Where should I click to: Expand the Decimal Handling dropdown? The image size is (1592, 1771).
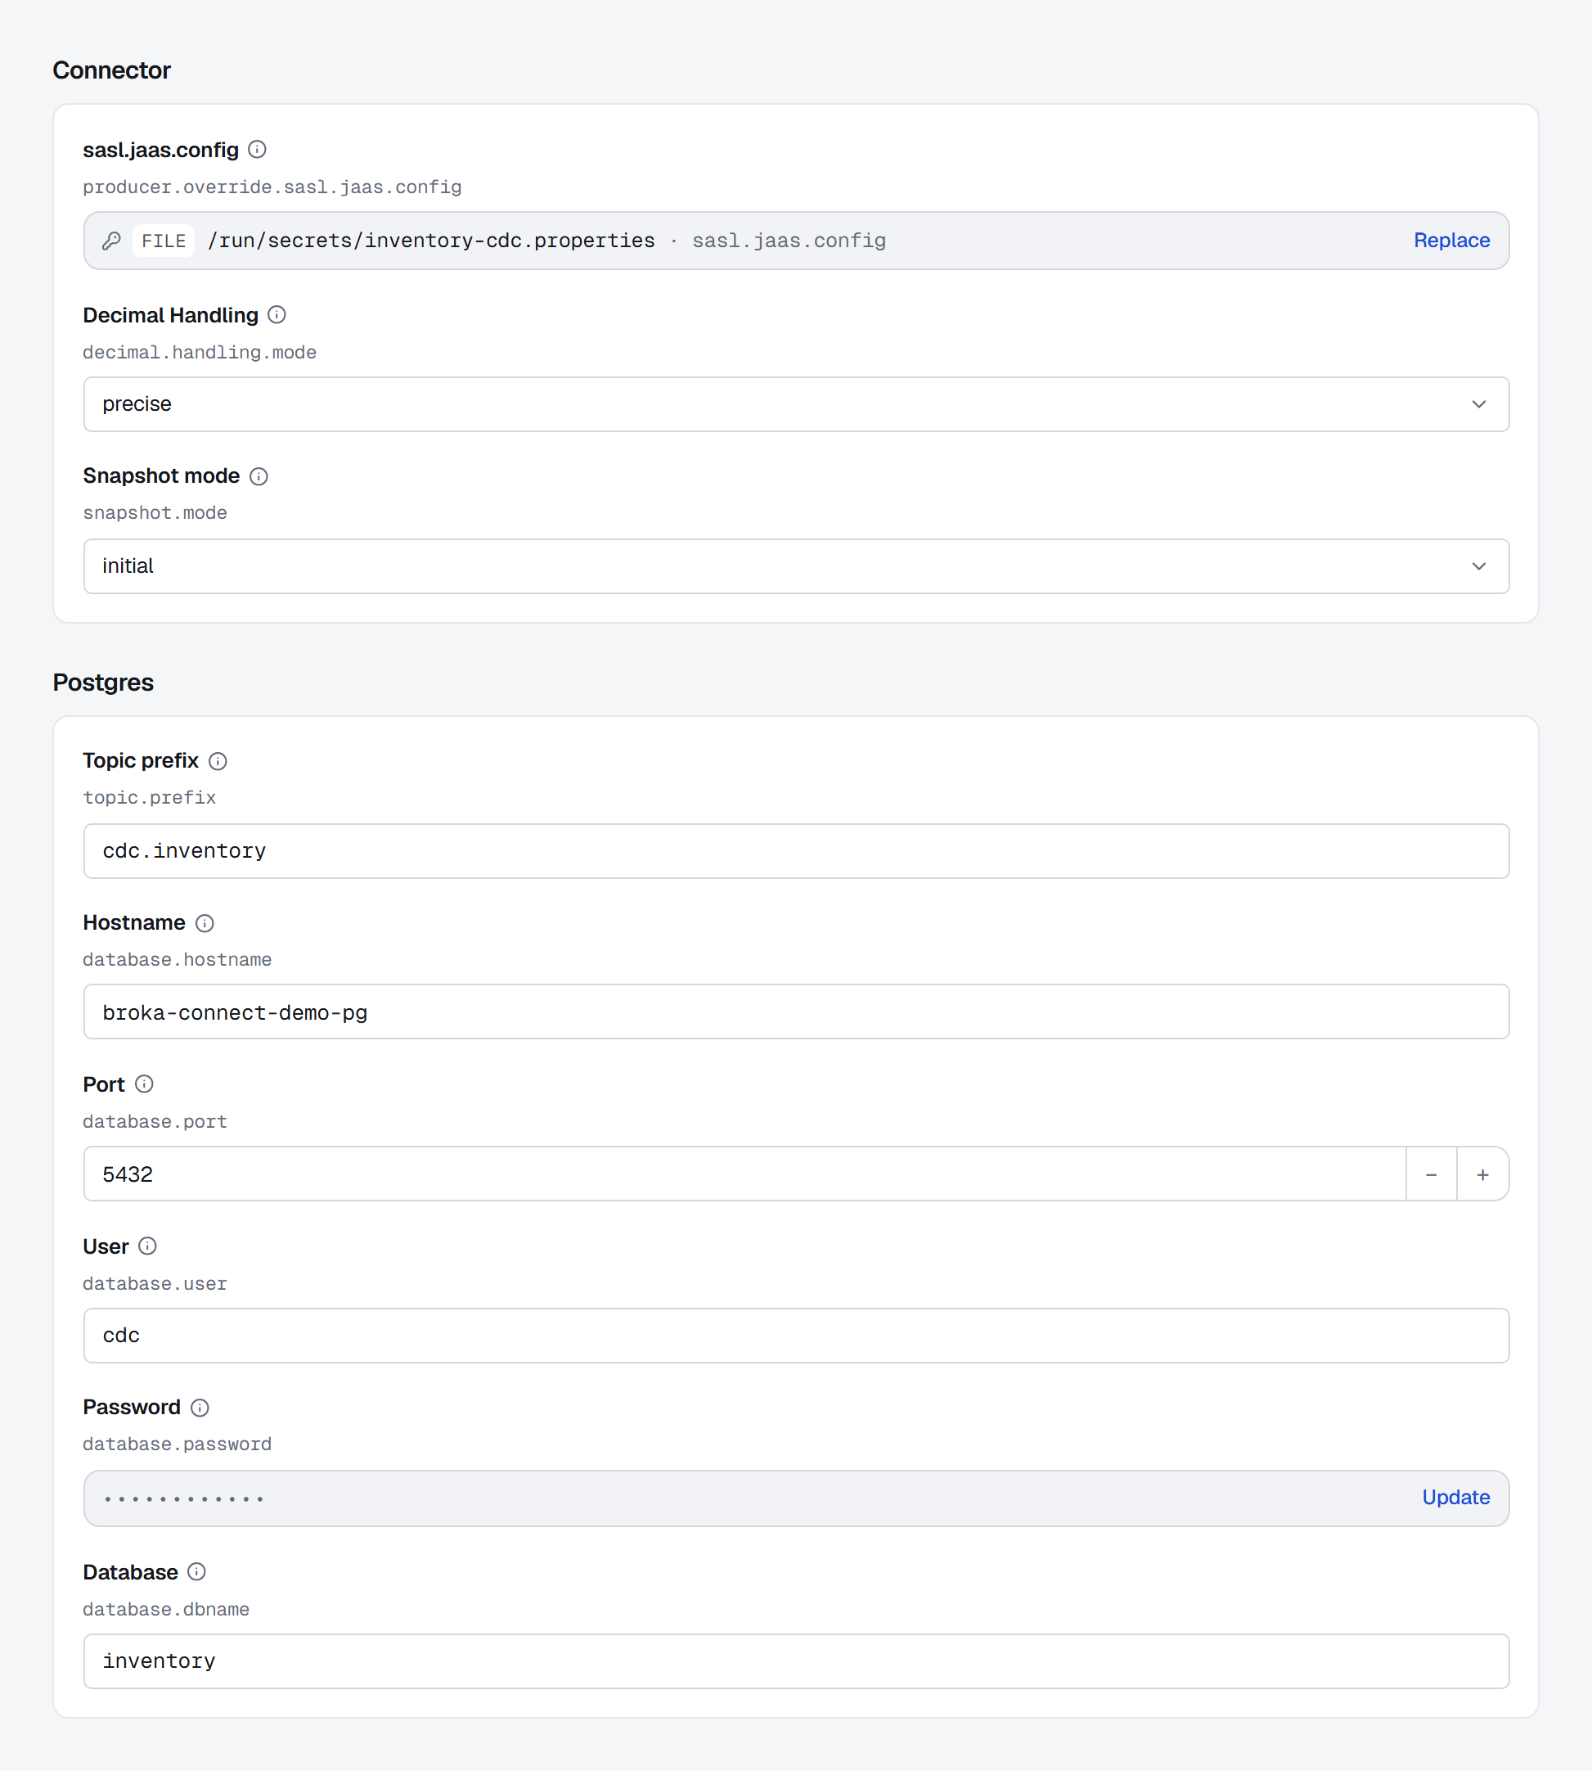coord(796,404)
